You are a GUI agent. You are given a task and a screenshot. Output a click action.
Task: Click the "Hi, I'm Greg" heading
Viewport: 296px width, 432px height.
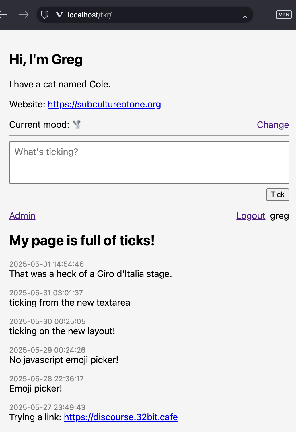[x=46, y=60]
